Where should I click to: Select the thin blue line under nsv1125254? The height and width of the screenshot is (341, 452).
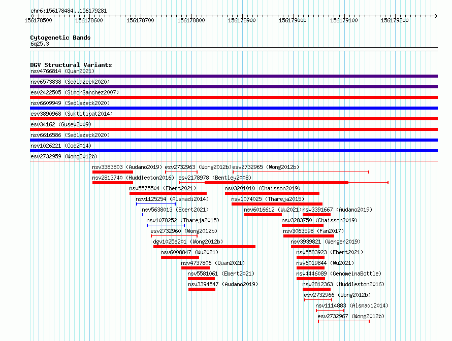[156, 204]
